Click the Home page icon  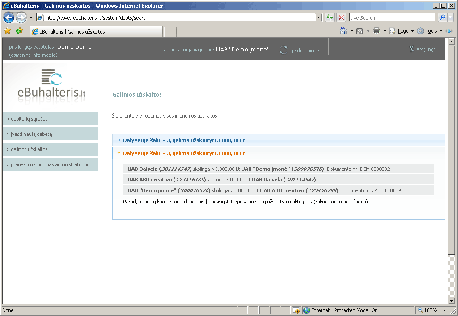point(343,31)
